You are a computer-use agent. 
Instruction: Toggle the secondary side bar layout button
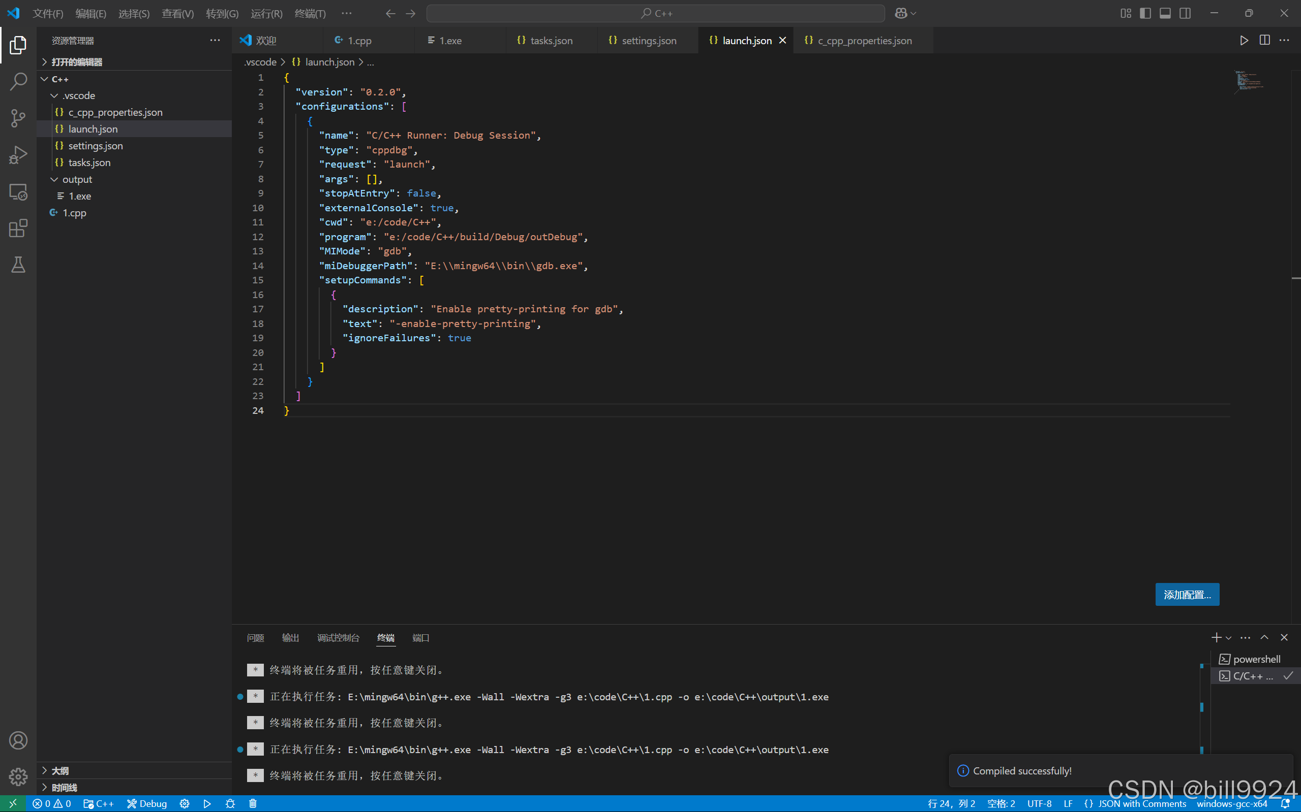[x=1185, y=13]
